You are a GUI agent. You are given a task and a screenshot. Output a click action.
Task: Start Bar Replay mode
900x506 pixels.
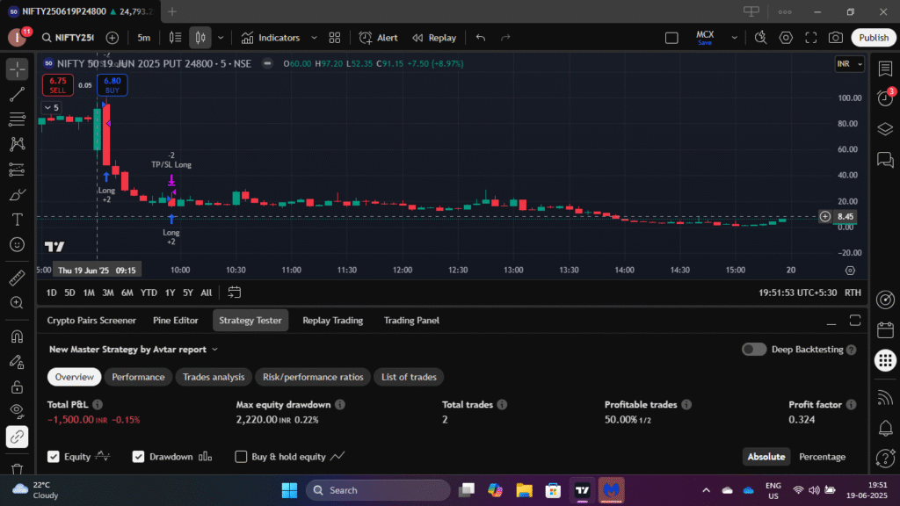coord(434,38)
